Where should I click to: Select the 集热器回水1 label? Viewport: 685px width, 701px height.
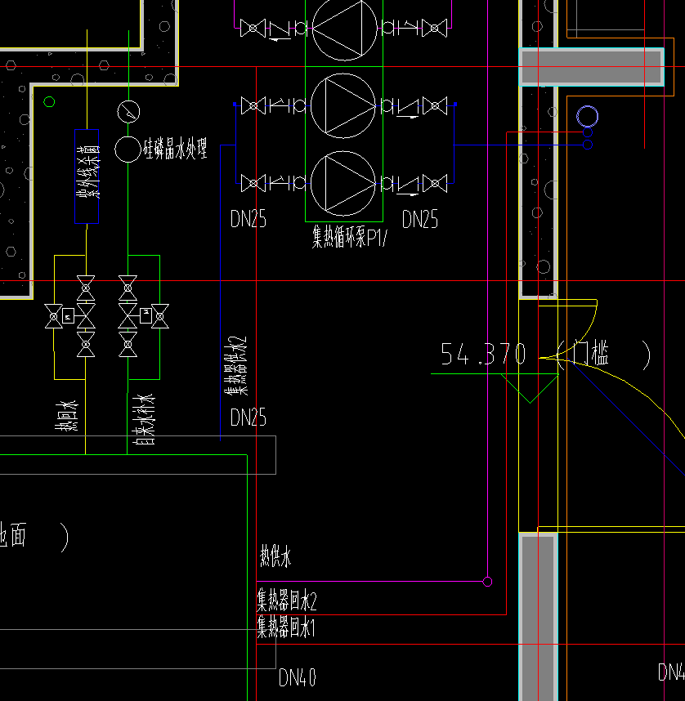286,627
